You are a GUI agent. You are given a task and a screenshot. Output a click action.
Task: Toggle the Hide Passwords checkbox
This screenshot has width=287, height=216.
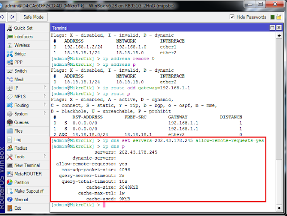[232, 17]
